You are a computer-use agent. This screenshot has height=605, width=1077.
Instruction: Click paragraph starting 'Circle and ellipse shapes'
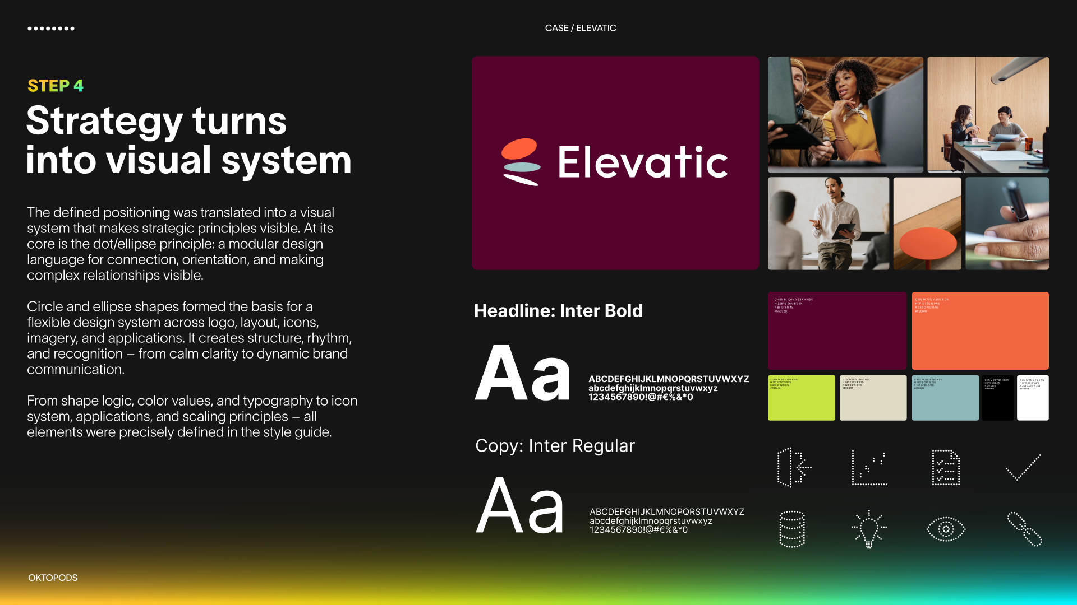tap(190, 338)
